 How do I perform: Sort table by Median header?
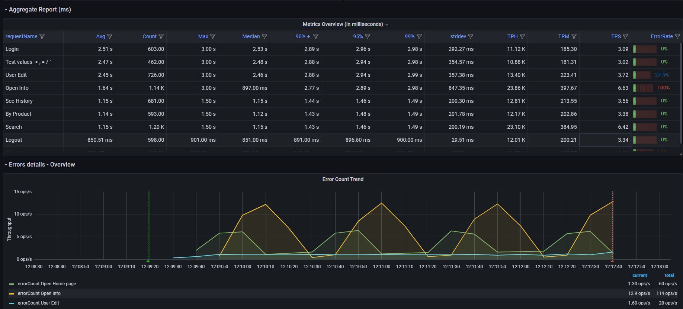(251, 36)
